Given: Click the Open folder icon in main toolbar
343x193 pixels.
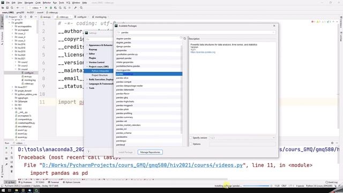Looking at the screenshot, I should click(x=3, y=8).
